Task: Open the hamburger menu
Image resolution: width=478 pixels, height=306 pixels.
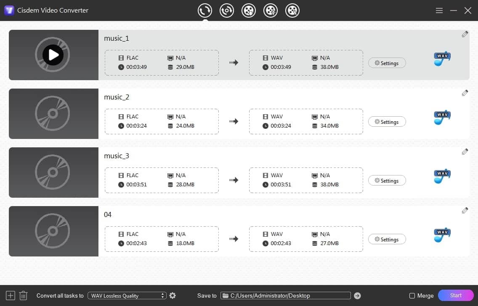Action: pos(439,10)
